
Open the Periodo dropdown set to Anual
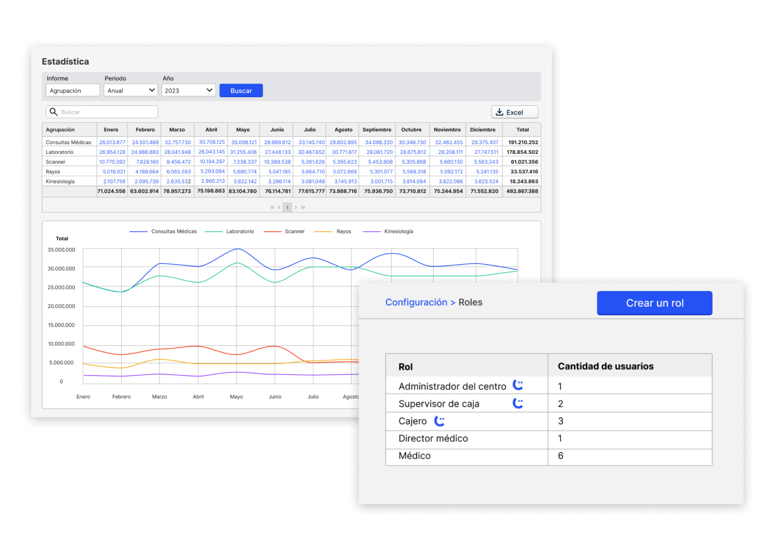[x=131, y=90]
